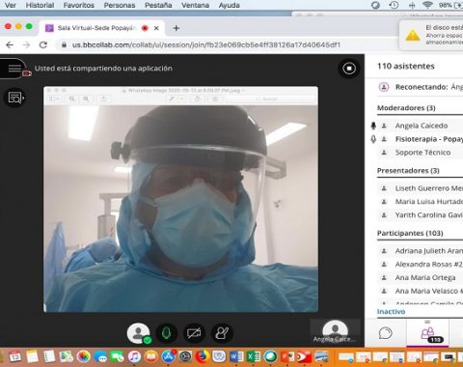Click Time Machine icon in menu bar

point(394,5)
